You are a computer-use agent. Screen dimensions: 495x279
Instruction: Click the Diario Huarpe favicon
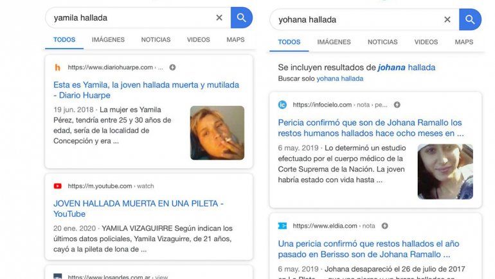coord(57,67)
